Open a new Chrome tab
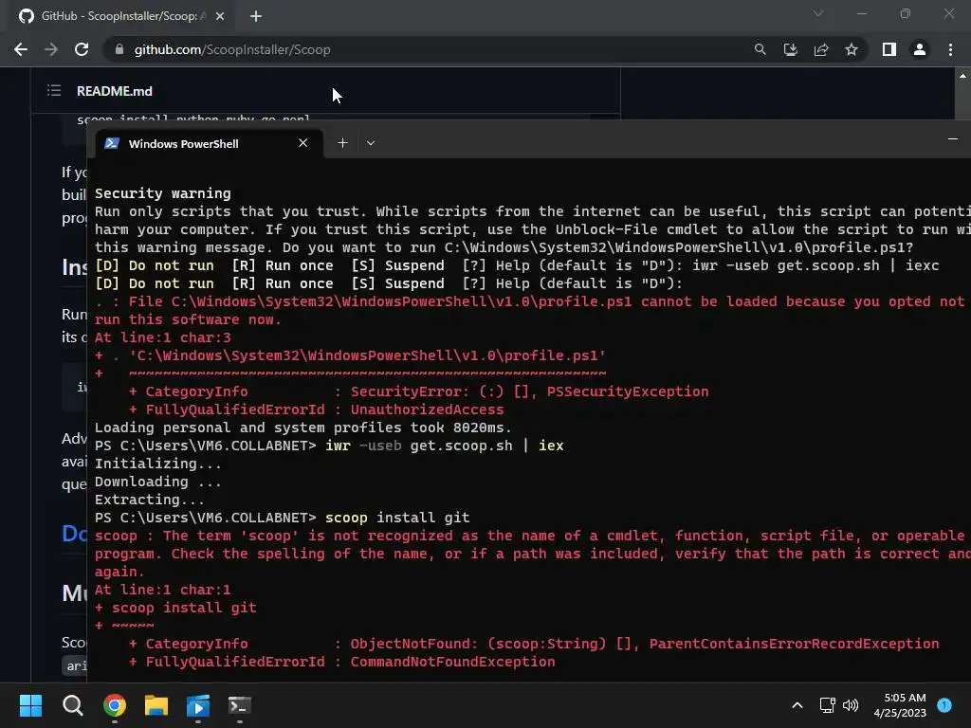The height and width of the screenshot is (728, 971). [256, 16]
